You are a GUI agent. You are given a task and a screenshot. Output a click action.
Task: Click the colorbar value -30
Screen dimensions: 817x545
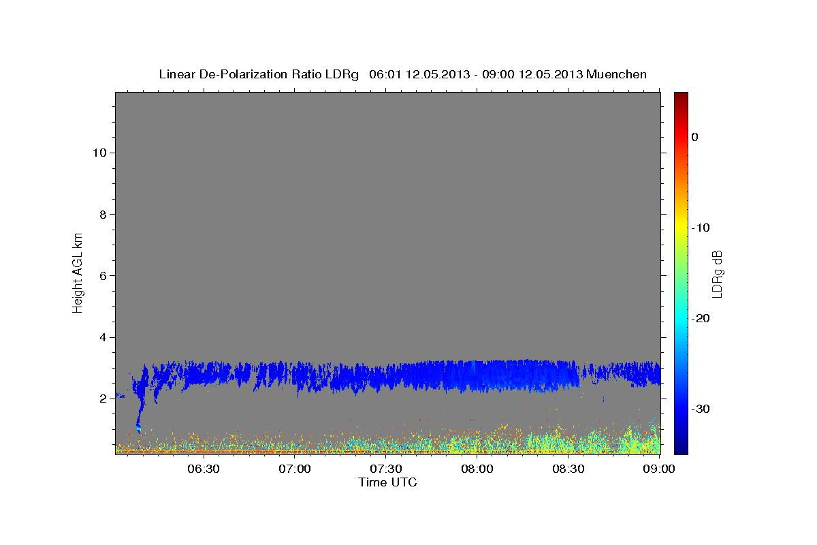click(x=701, y=409)
